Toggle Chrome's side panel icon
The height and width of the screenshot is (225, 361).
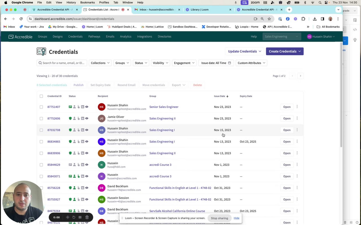(322, 19)
